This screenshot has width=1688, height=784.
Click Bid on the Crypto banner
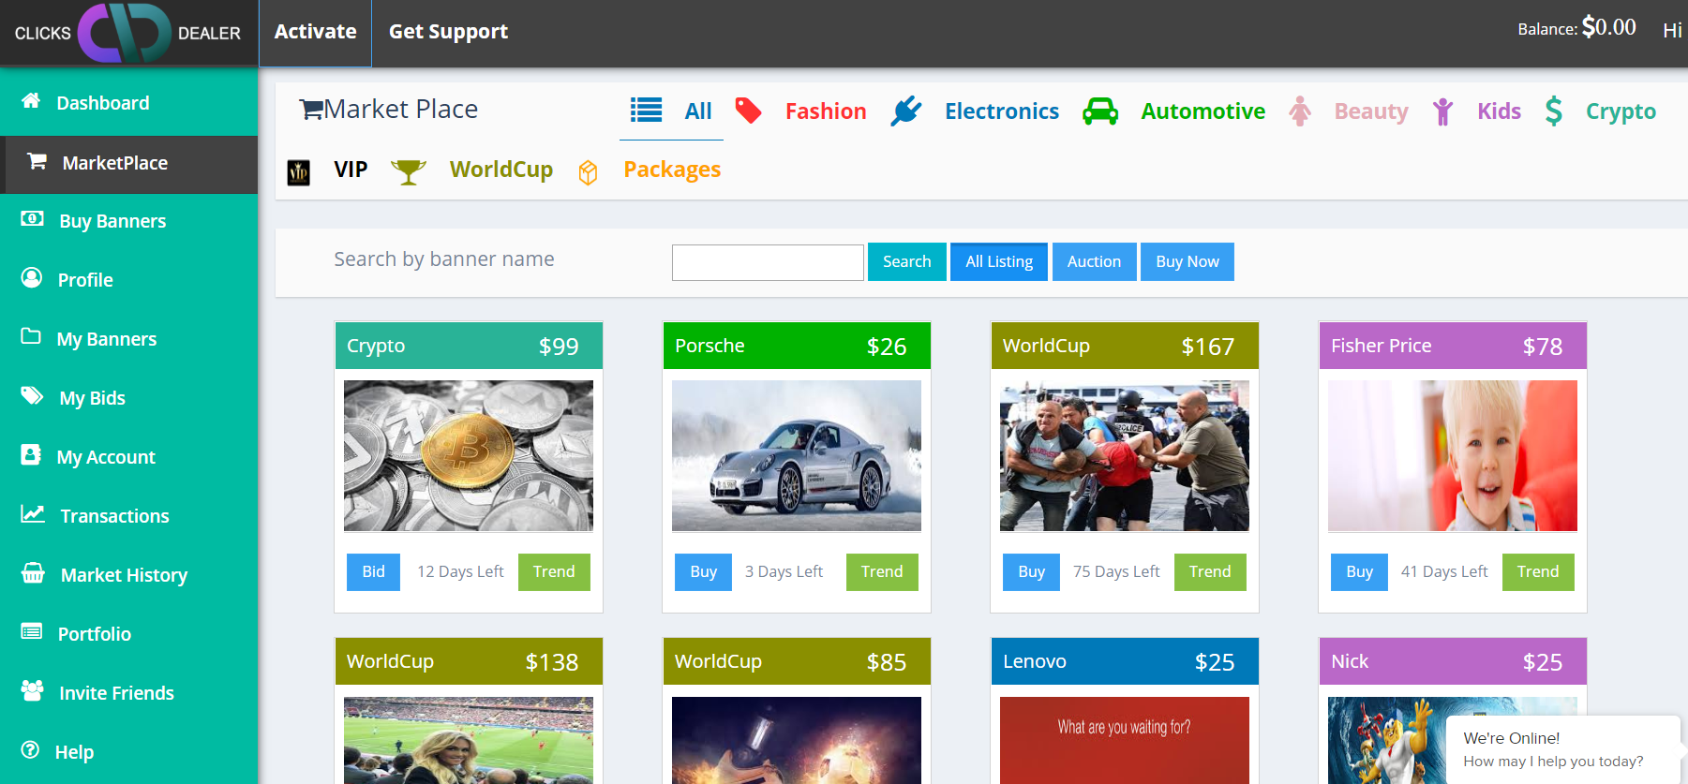click(373, 572)
